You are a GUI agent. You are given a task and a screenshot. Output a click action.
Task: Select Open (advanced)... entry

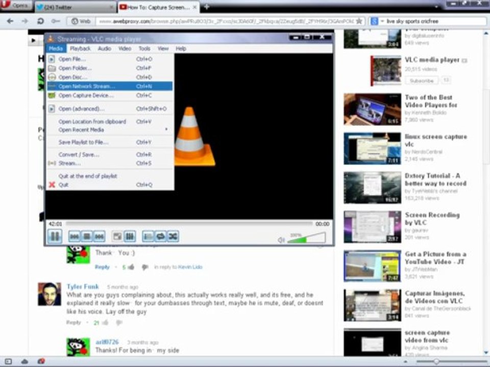pos(110,109)
